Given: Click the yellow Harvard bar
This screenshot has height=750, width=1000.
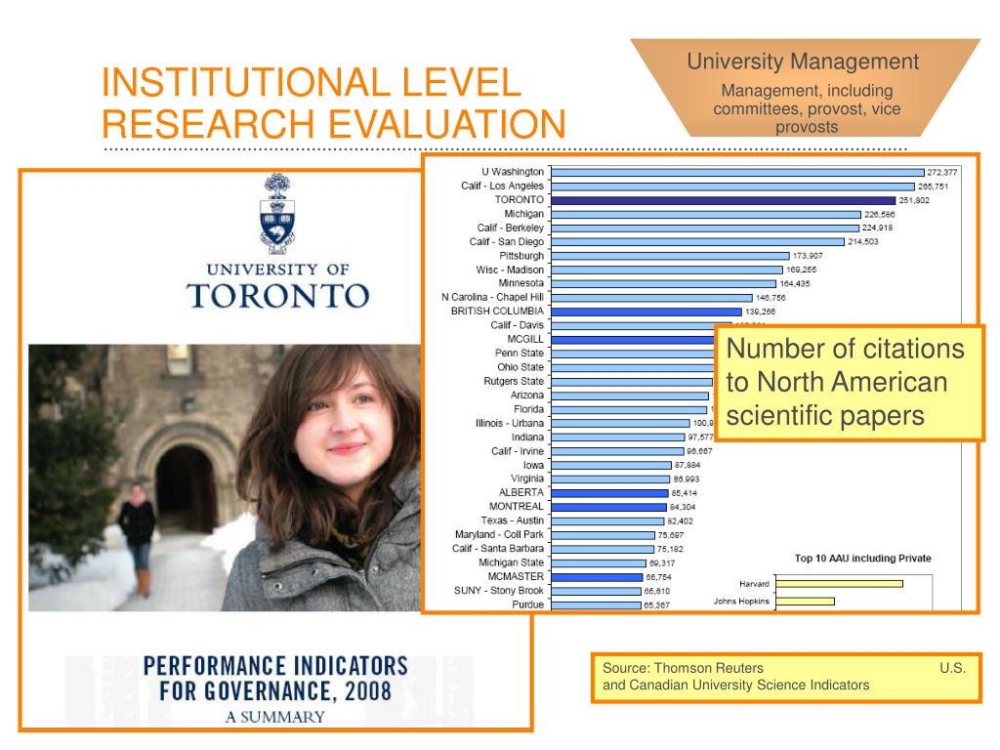Looking at the screenshot, I should 839,584.
